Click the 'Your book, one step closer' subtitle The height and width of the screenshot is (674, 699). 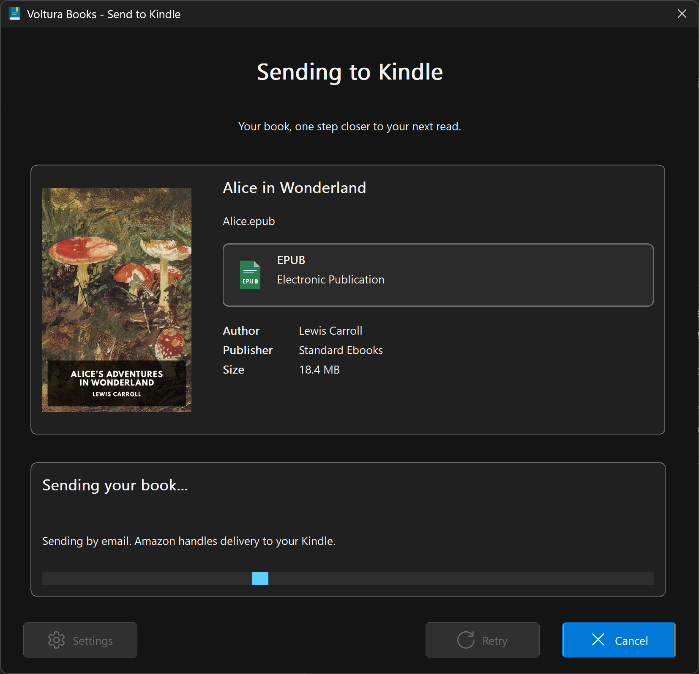click(349, 127)
